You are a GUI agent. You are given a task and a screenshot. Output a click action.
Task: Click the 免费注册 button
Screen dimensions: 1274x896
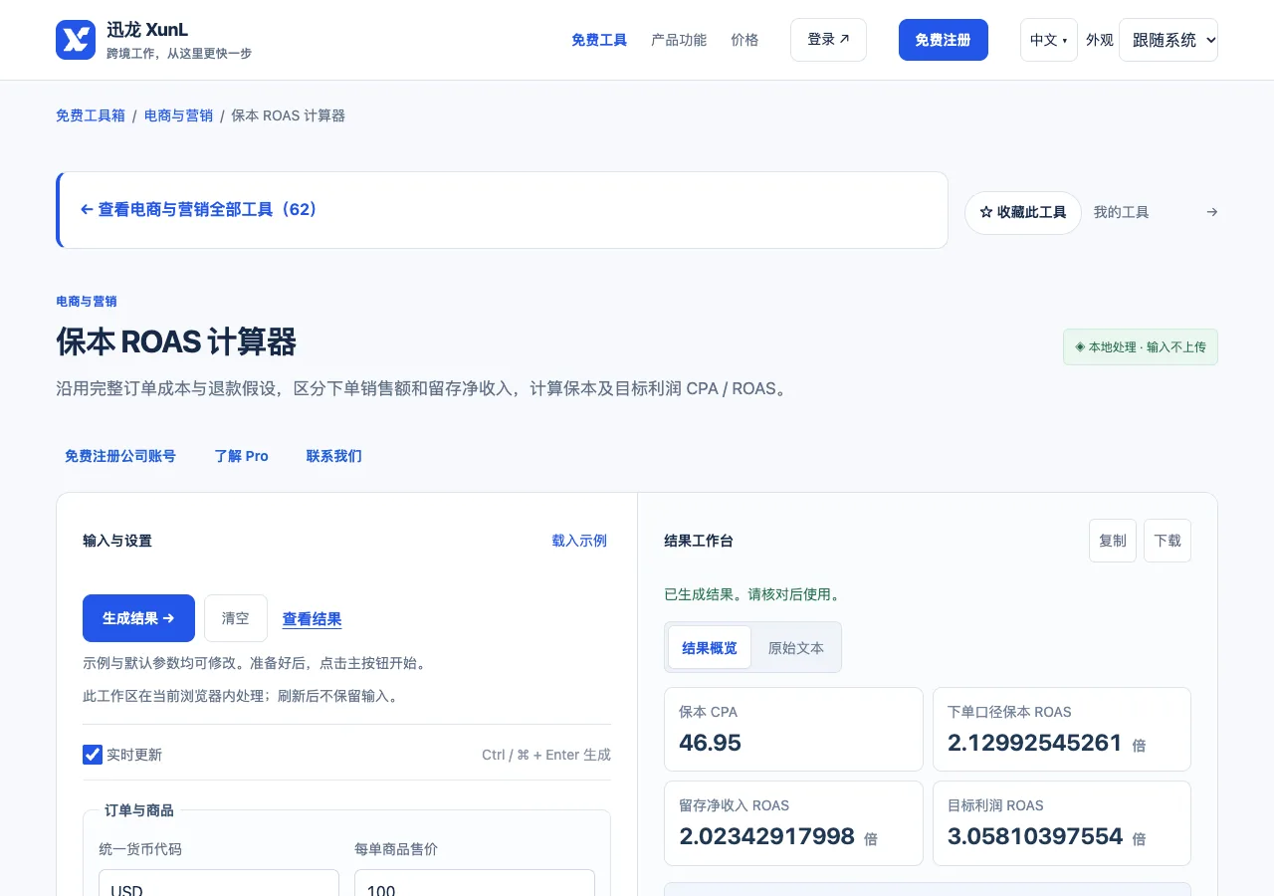coord(943,40)
